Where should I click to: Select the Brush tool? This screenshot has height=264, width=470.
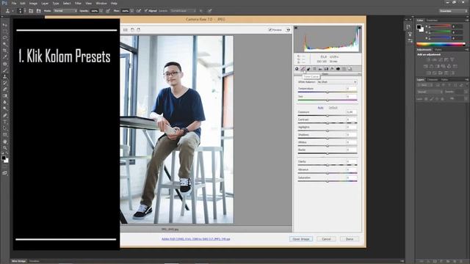5,70
